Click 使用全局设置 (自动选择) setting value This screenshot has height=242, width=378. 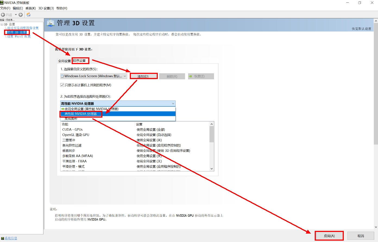[154, 135]
